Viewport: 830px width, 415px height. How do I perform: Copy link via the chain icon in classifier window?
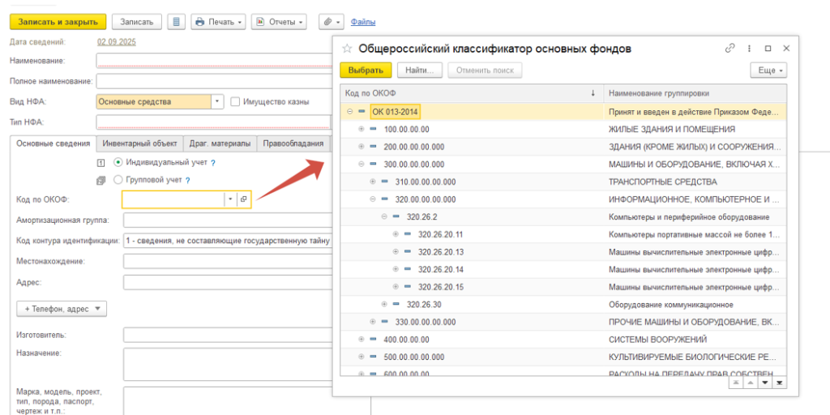click(x=730, y=49)
